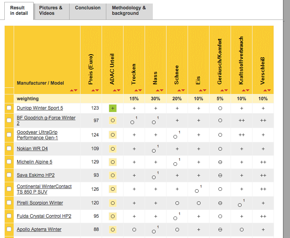Sort Geräusch/Komfort column ascending arrow
Screen dimensions: 290x238
click(x=222, y=90)
